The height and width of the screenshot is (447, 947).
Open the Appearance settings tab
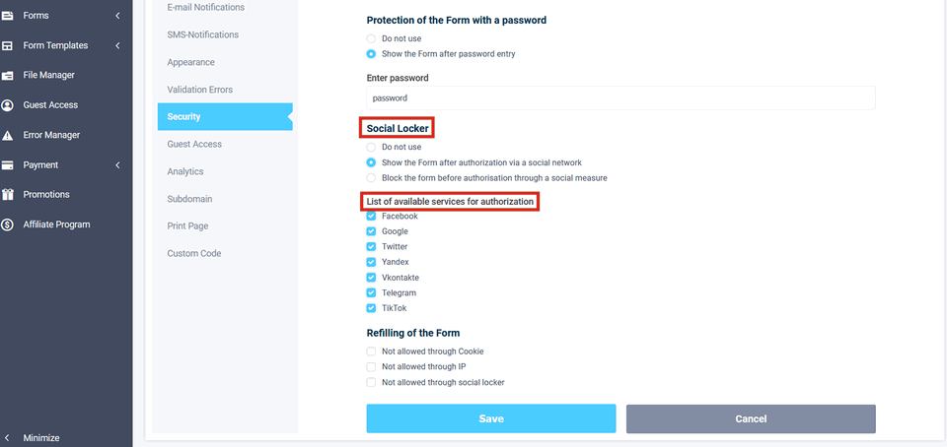click(x=190, y=62)
